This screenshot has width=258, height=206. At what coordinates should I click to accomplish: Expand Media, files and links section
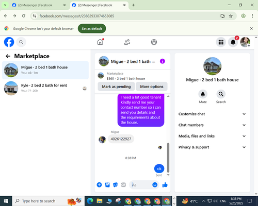212,136
